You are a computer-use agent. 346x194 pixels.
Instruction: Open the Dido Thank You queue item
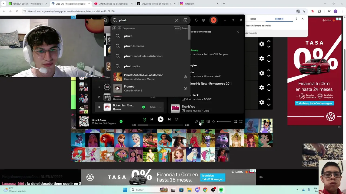tap(205, 109)
